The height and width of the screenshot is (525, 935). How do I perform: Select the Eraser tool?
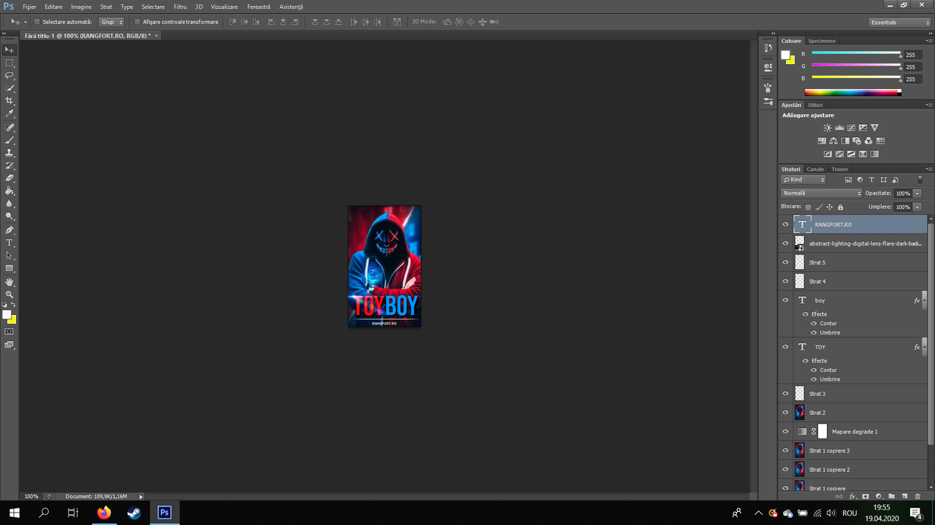point(9,178)
